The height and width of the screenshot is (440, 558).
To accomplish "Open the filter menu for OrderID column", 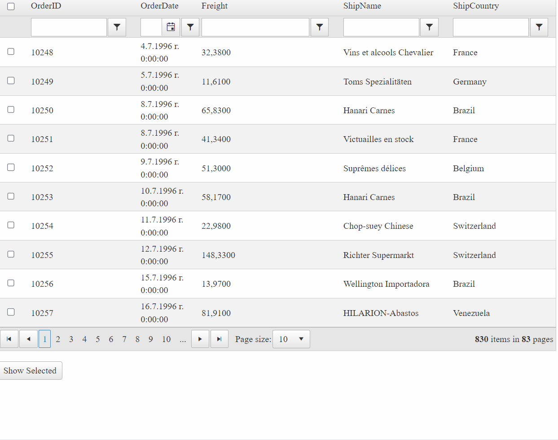I will coord(117,27).
